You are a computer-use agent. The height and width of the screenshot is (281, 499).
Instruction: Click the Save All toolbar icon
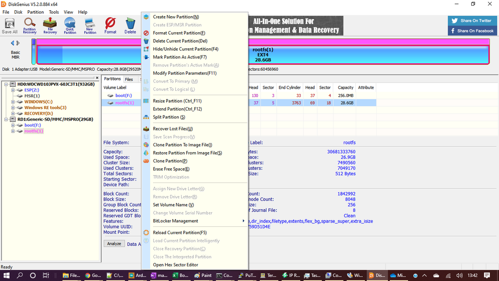9,24
